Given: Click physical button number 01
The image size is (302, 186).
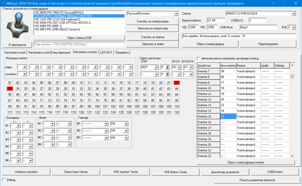Looking at the screenshot, I should pyautogui.click(x=10, y=83).
